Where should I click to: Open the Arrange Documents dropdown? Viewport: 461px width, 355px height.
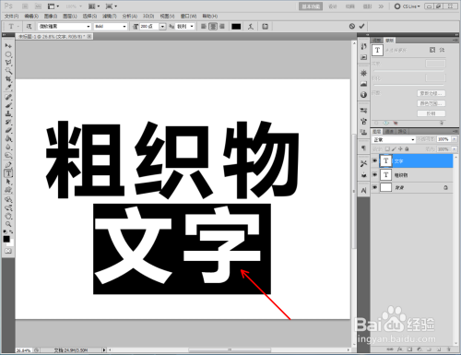[94, 6]
